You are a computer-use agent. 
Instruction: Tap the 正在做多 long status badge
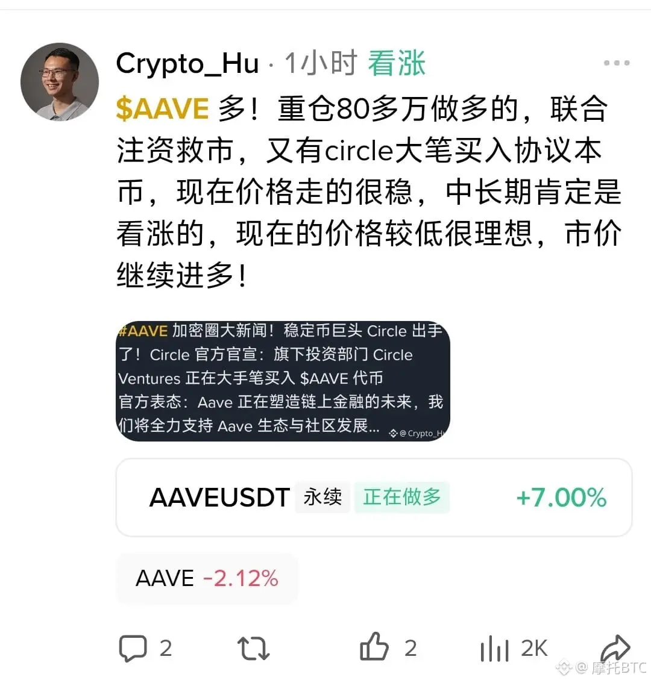[x=401, y=497]
